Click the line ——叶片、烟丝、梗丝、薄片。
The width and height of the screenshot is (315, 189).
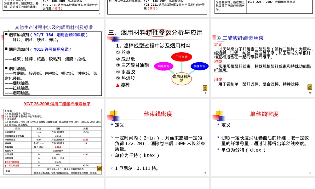(x=32, y=40)
